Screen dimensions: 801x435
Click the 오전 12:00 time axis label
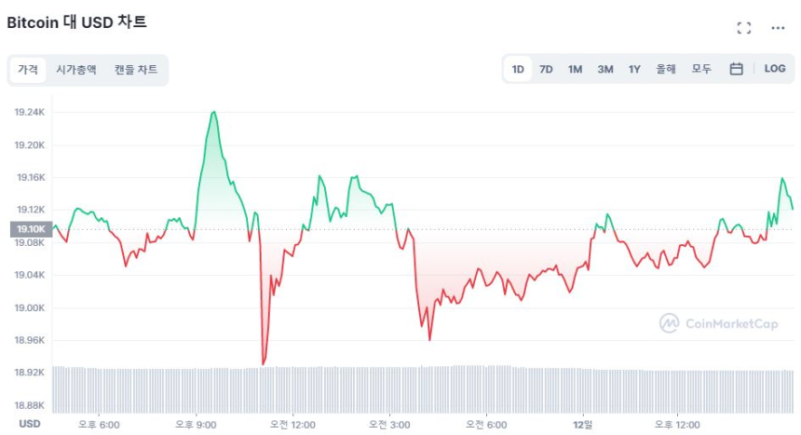(x=292, y=425)
